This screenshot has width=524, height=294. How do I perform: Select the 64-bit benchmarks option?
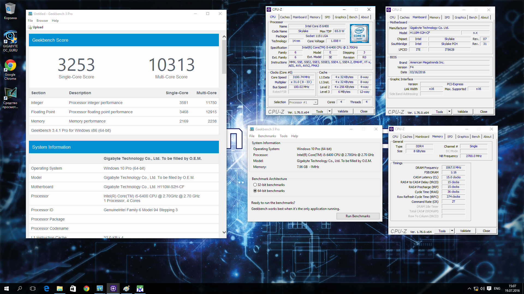pyautogui.click(x=255, y=191)
